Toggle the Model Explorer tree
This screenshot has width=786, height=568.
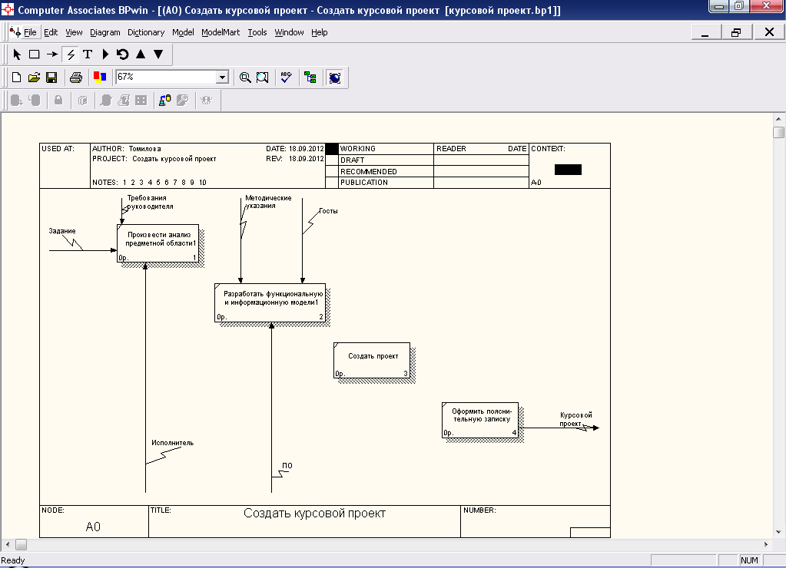point(310,77)
